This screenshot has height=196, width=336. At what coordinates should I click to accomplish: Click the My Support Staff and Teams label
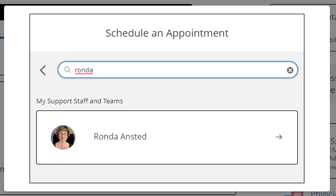pos(79,101)
